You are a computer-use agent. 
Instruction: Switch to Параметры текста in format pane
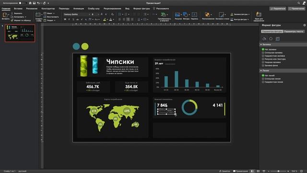point(294,31)
